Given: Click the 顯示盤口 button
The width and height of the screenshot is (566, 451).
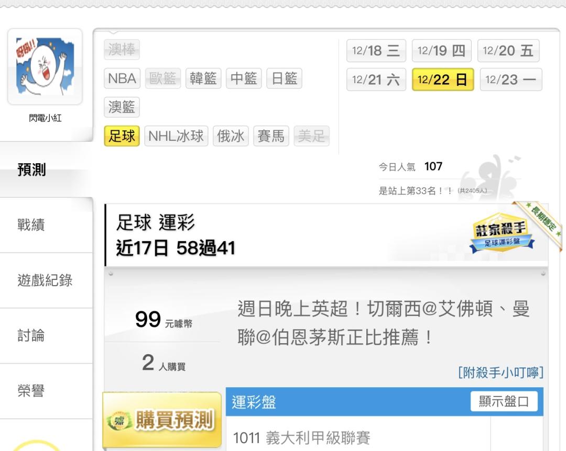Looking at the screenshot, I should click(x=504, y=401).
